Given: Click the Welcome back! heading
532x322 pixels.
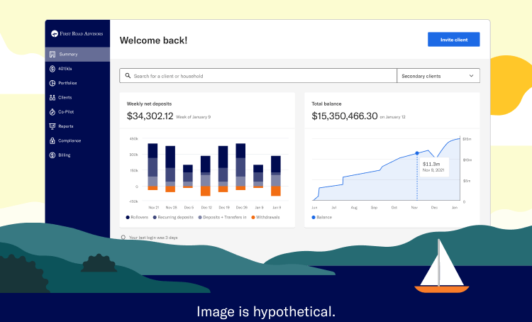Looking at the screenshot, I should click(153, 40).
